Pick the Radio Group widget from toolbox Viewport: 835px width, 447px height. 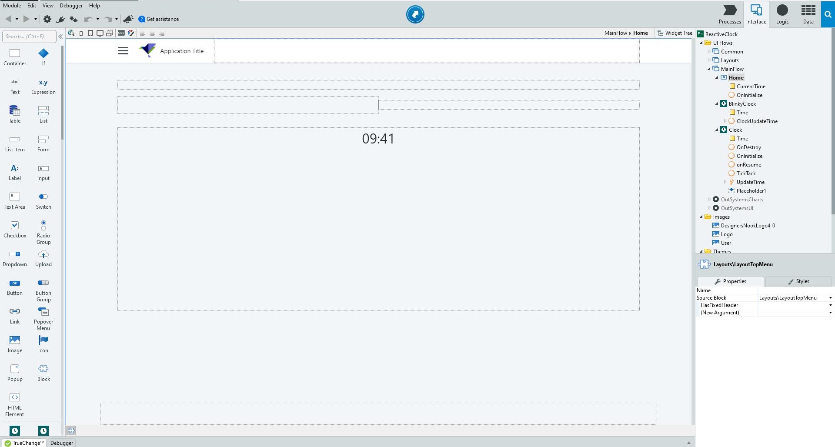pyautogui.click(x=43, y=232)
